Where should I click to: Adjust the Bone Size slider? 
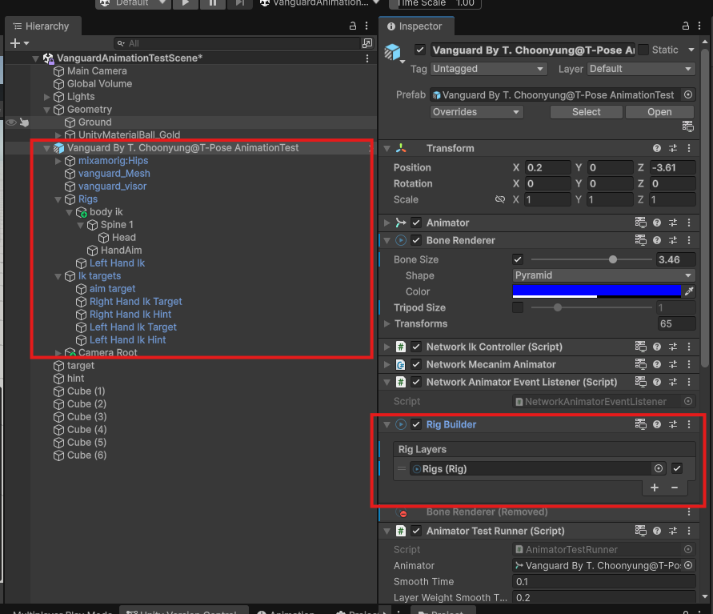tap(591, 259)
